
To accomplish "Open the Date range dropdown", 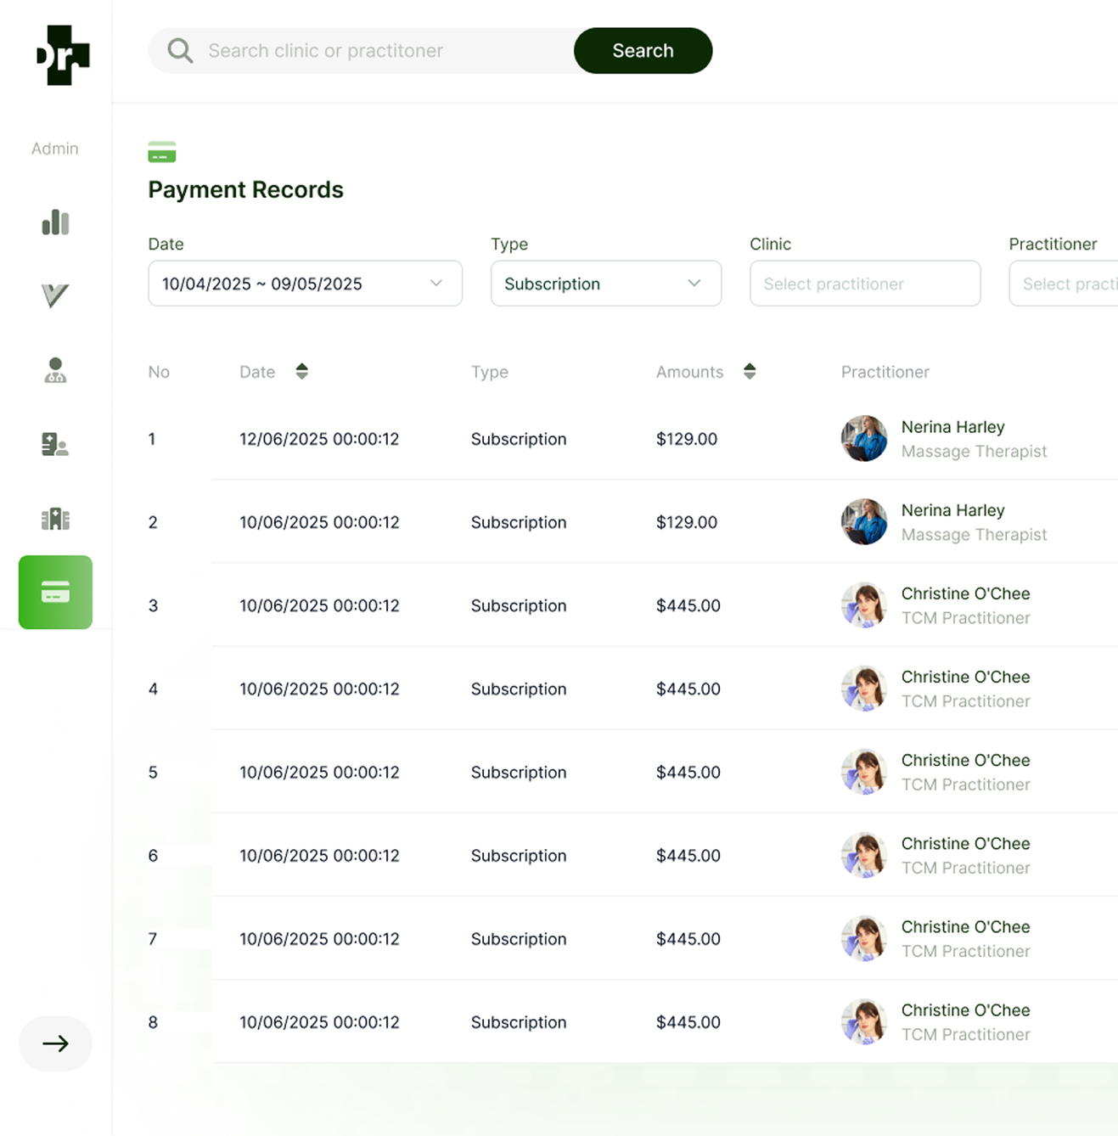I will click(306, 284).
